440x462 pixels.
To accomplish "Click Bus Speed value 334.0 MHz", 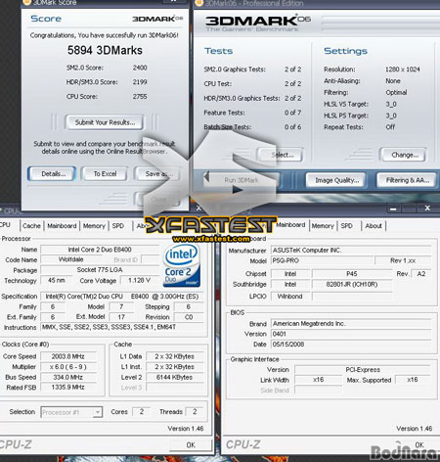I will click(68, 378).
